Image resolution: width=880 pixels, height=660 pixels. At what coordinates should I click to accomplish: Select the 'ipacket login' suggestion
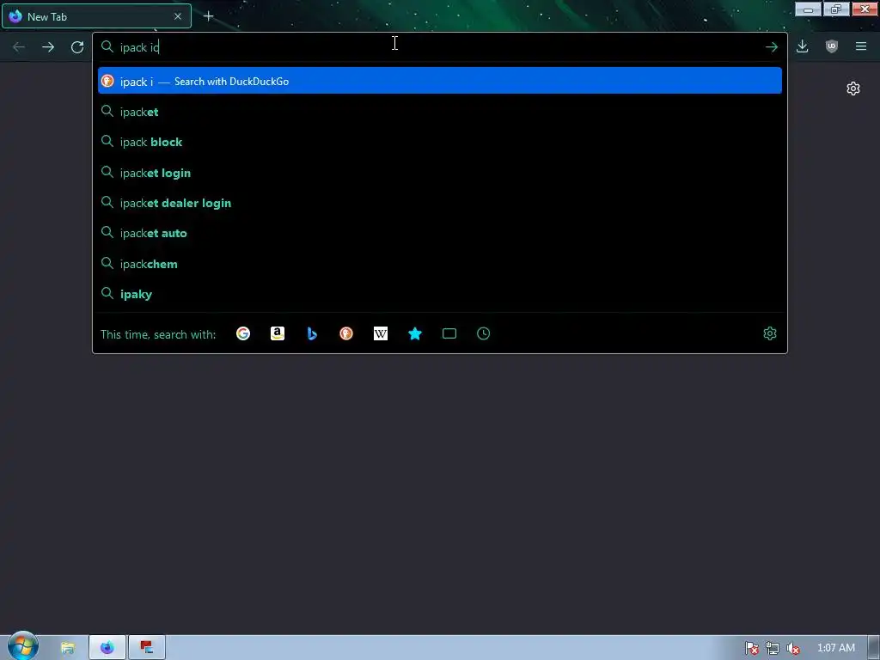pyautogui.click(x=439, y=173)
